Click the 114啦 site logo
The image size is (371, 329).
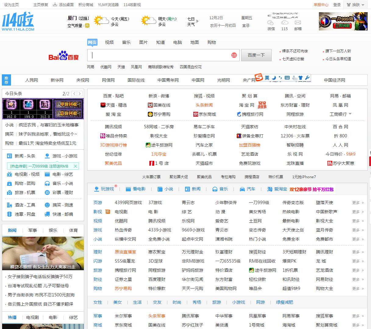pyautogui.click(x=18, y=22)
